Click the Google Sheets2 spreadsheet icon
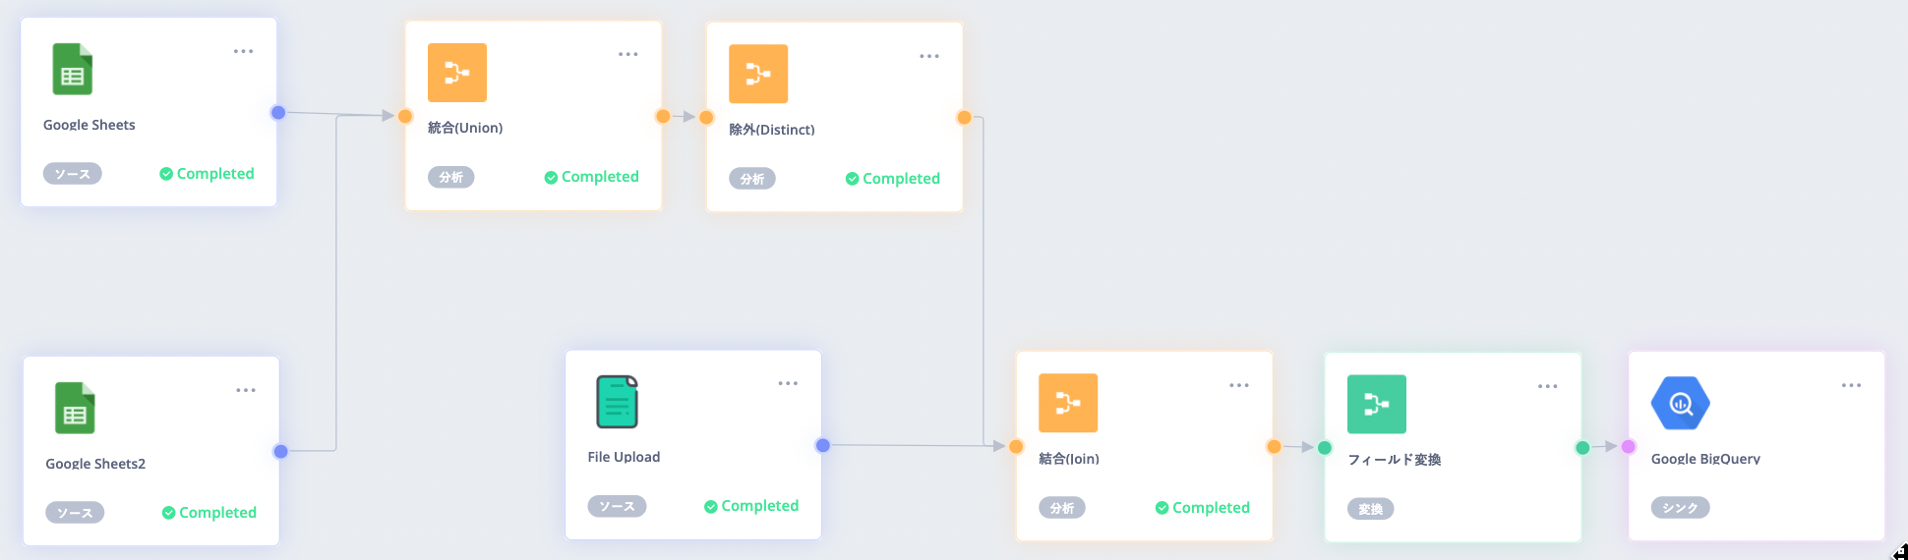 click(75, 408)
